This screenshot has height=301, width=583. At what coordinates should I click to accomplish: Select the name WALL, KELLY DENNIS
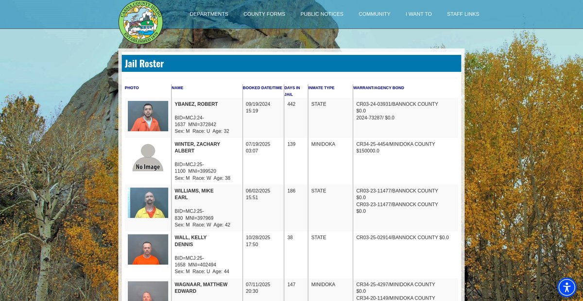click(x=190, y=241)
